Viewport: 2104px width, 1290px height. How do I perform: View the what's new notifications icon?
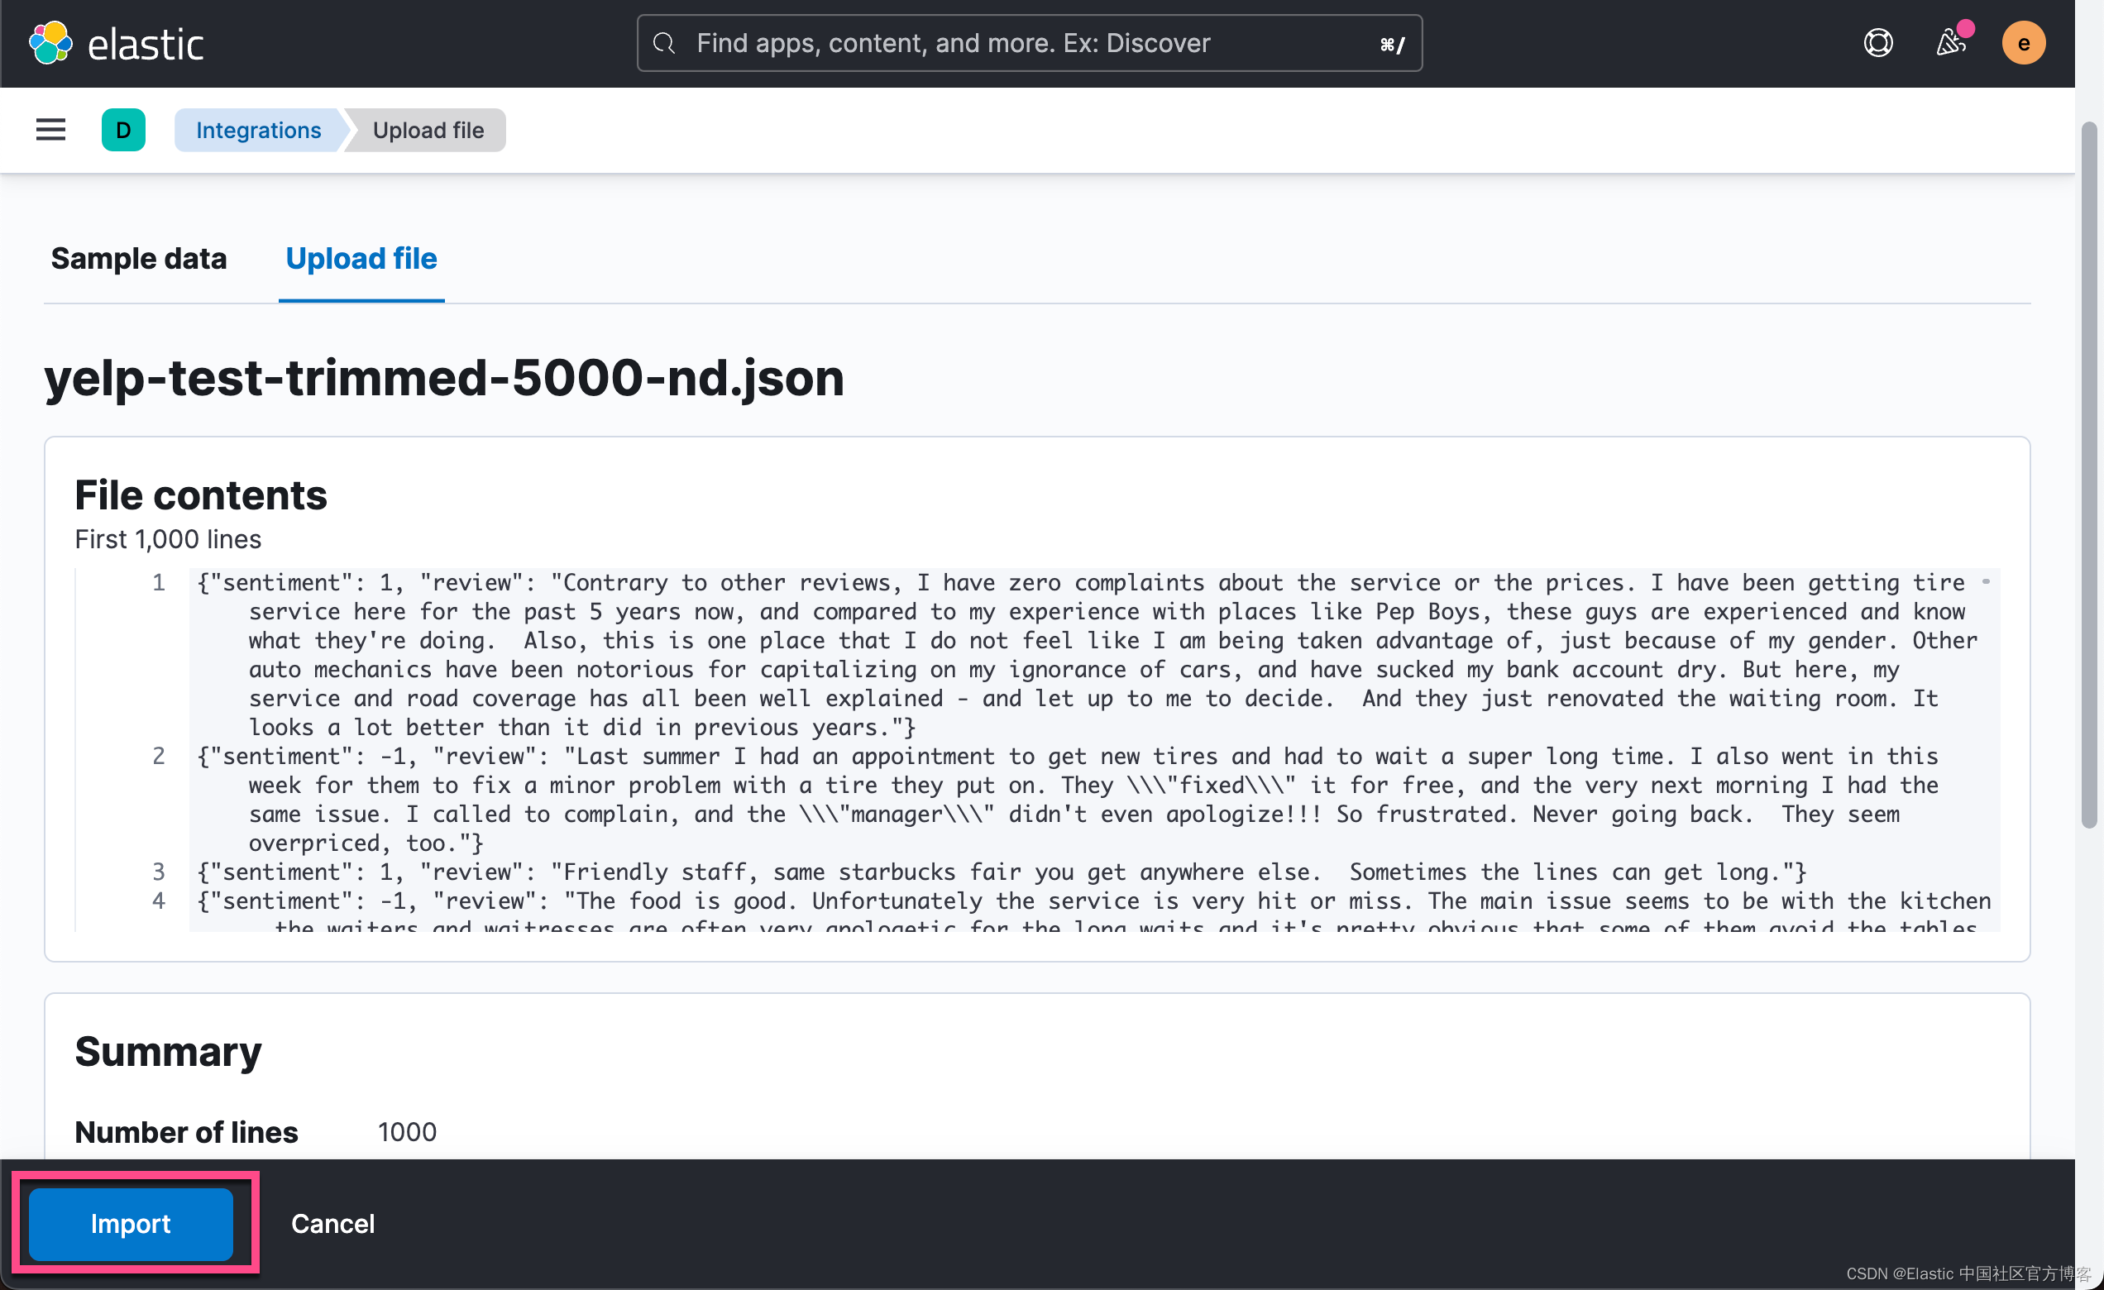pyautogui.click(x=1951, y=43)
